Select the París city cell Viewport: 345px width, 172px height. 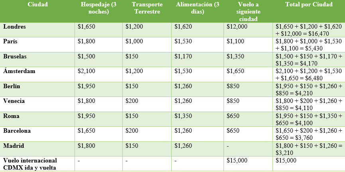[x=10, y=42]
